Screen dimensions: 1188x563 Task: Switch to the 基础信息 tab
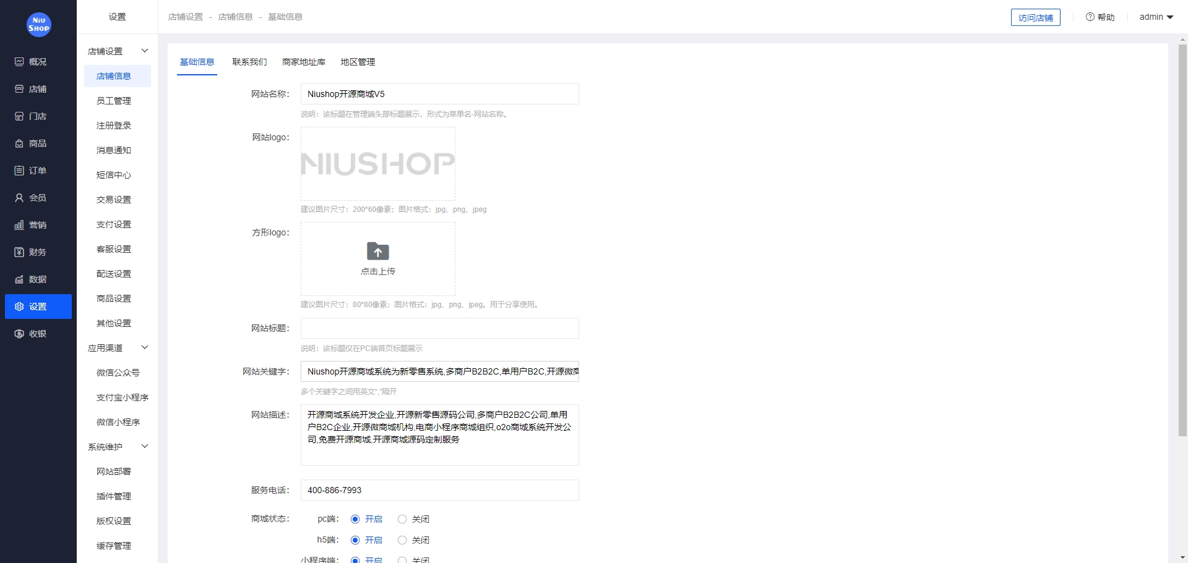tap(197, 62)
